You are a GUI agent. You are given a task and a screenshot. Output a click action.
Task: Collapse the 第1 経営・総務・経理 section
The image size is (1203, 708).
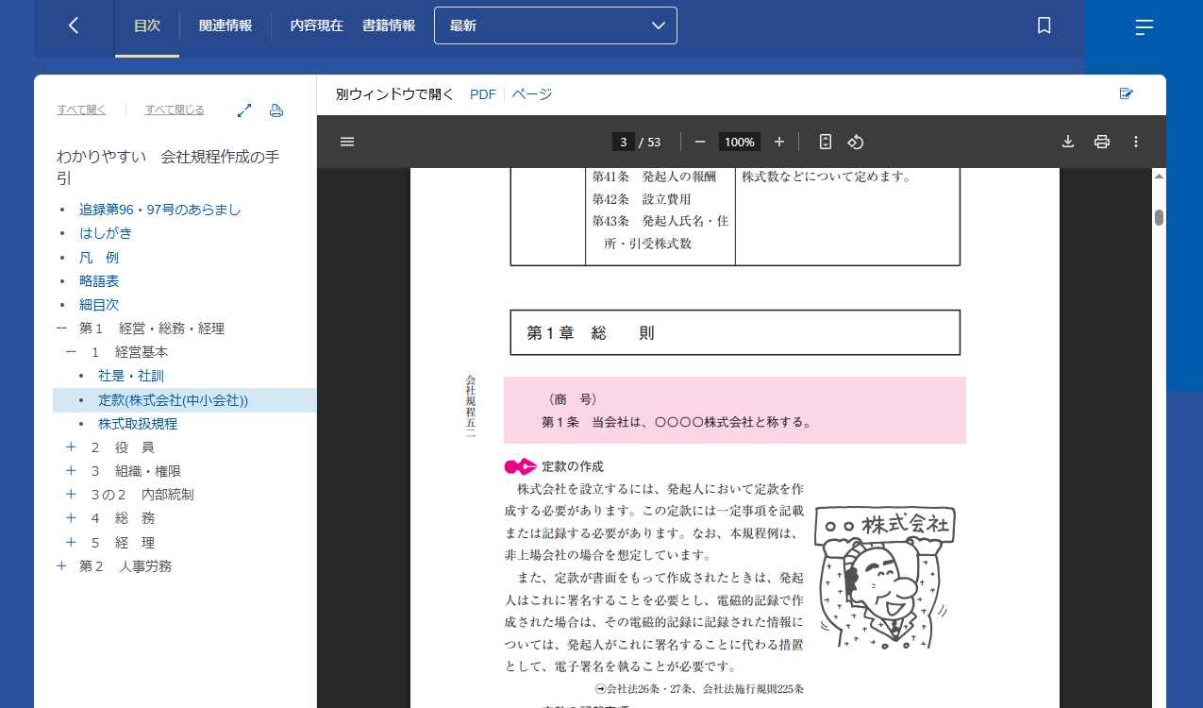[x=62, y=329]
